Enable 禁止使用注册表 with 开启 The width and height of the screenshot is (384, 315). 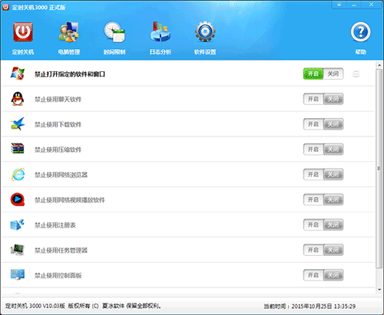coord(313,225)
